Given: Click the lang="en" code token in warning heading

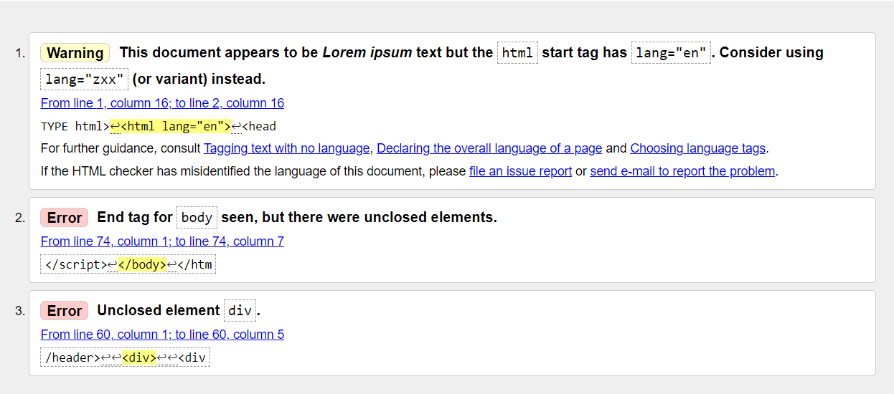Looking at the screenshot, I should pos(671,53).
